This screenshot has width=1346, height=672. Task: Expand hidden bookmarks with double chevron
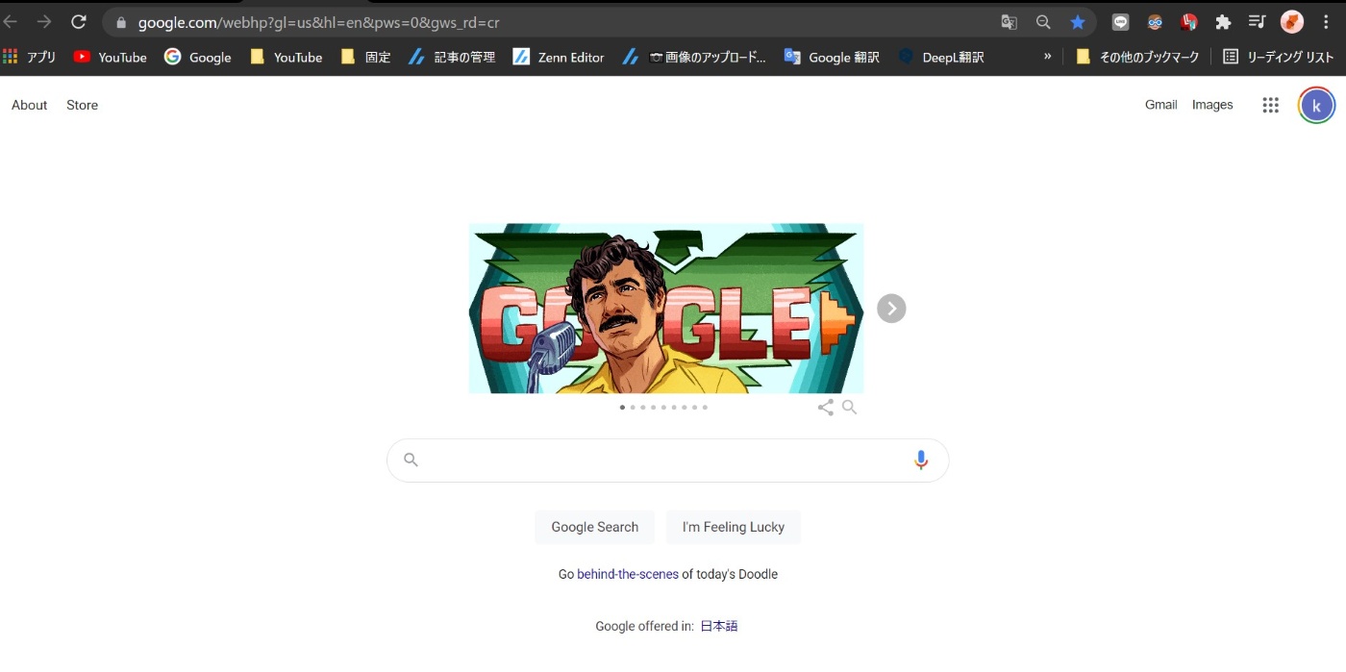point(1048,57)
